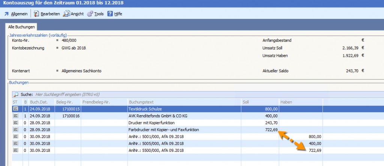Screen dimensions: 384x166
Task: Click the Bearbeiten toolbar icon
Action: point(36,14)
